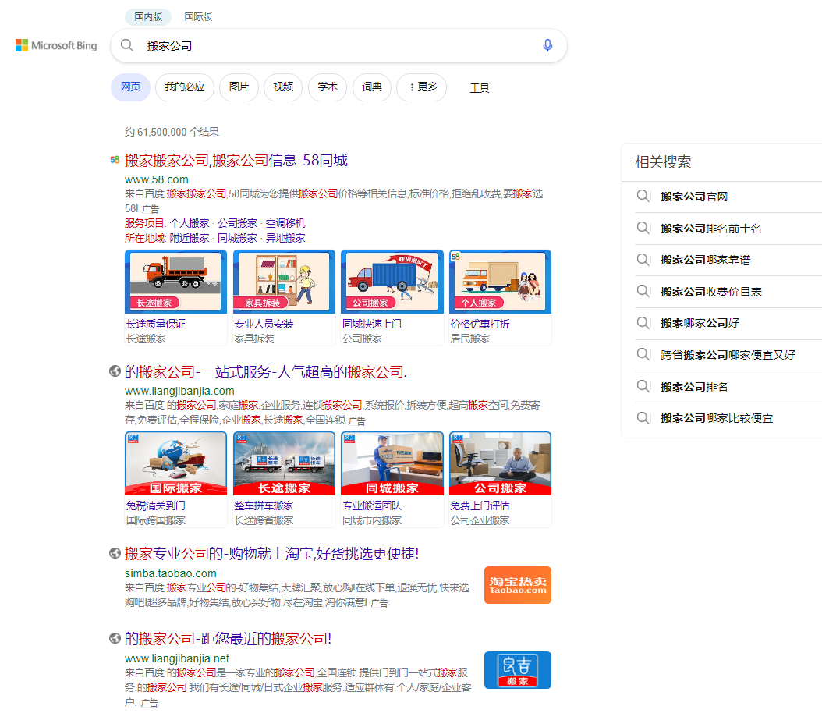Open the 附近搬家 location link
Image resolution: width=822 pixels, height=713 pixels.
(x=190, y=238)
